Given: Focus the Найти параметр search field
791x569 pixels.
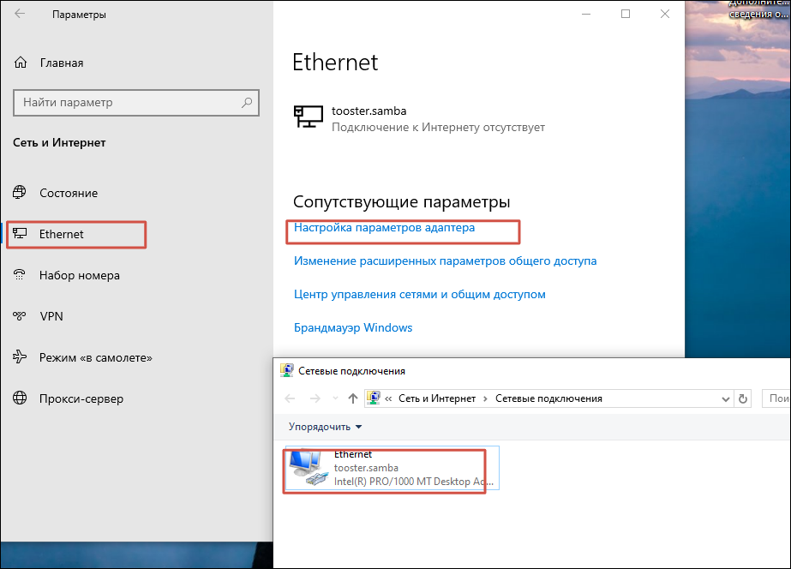Looking at the screenshot, I should (x=129, y=103).
